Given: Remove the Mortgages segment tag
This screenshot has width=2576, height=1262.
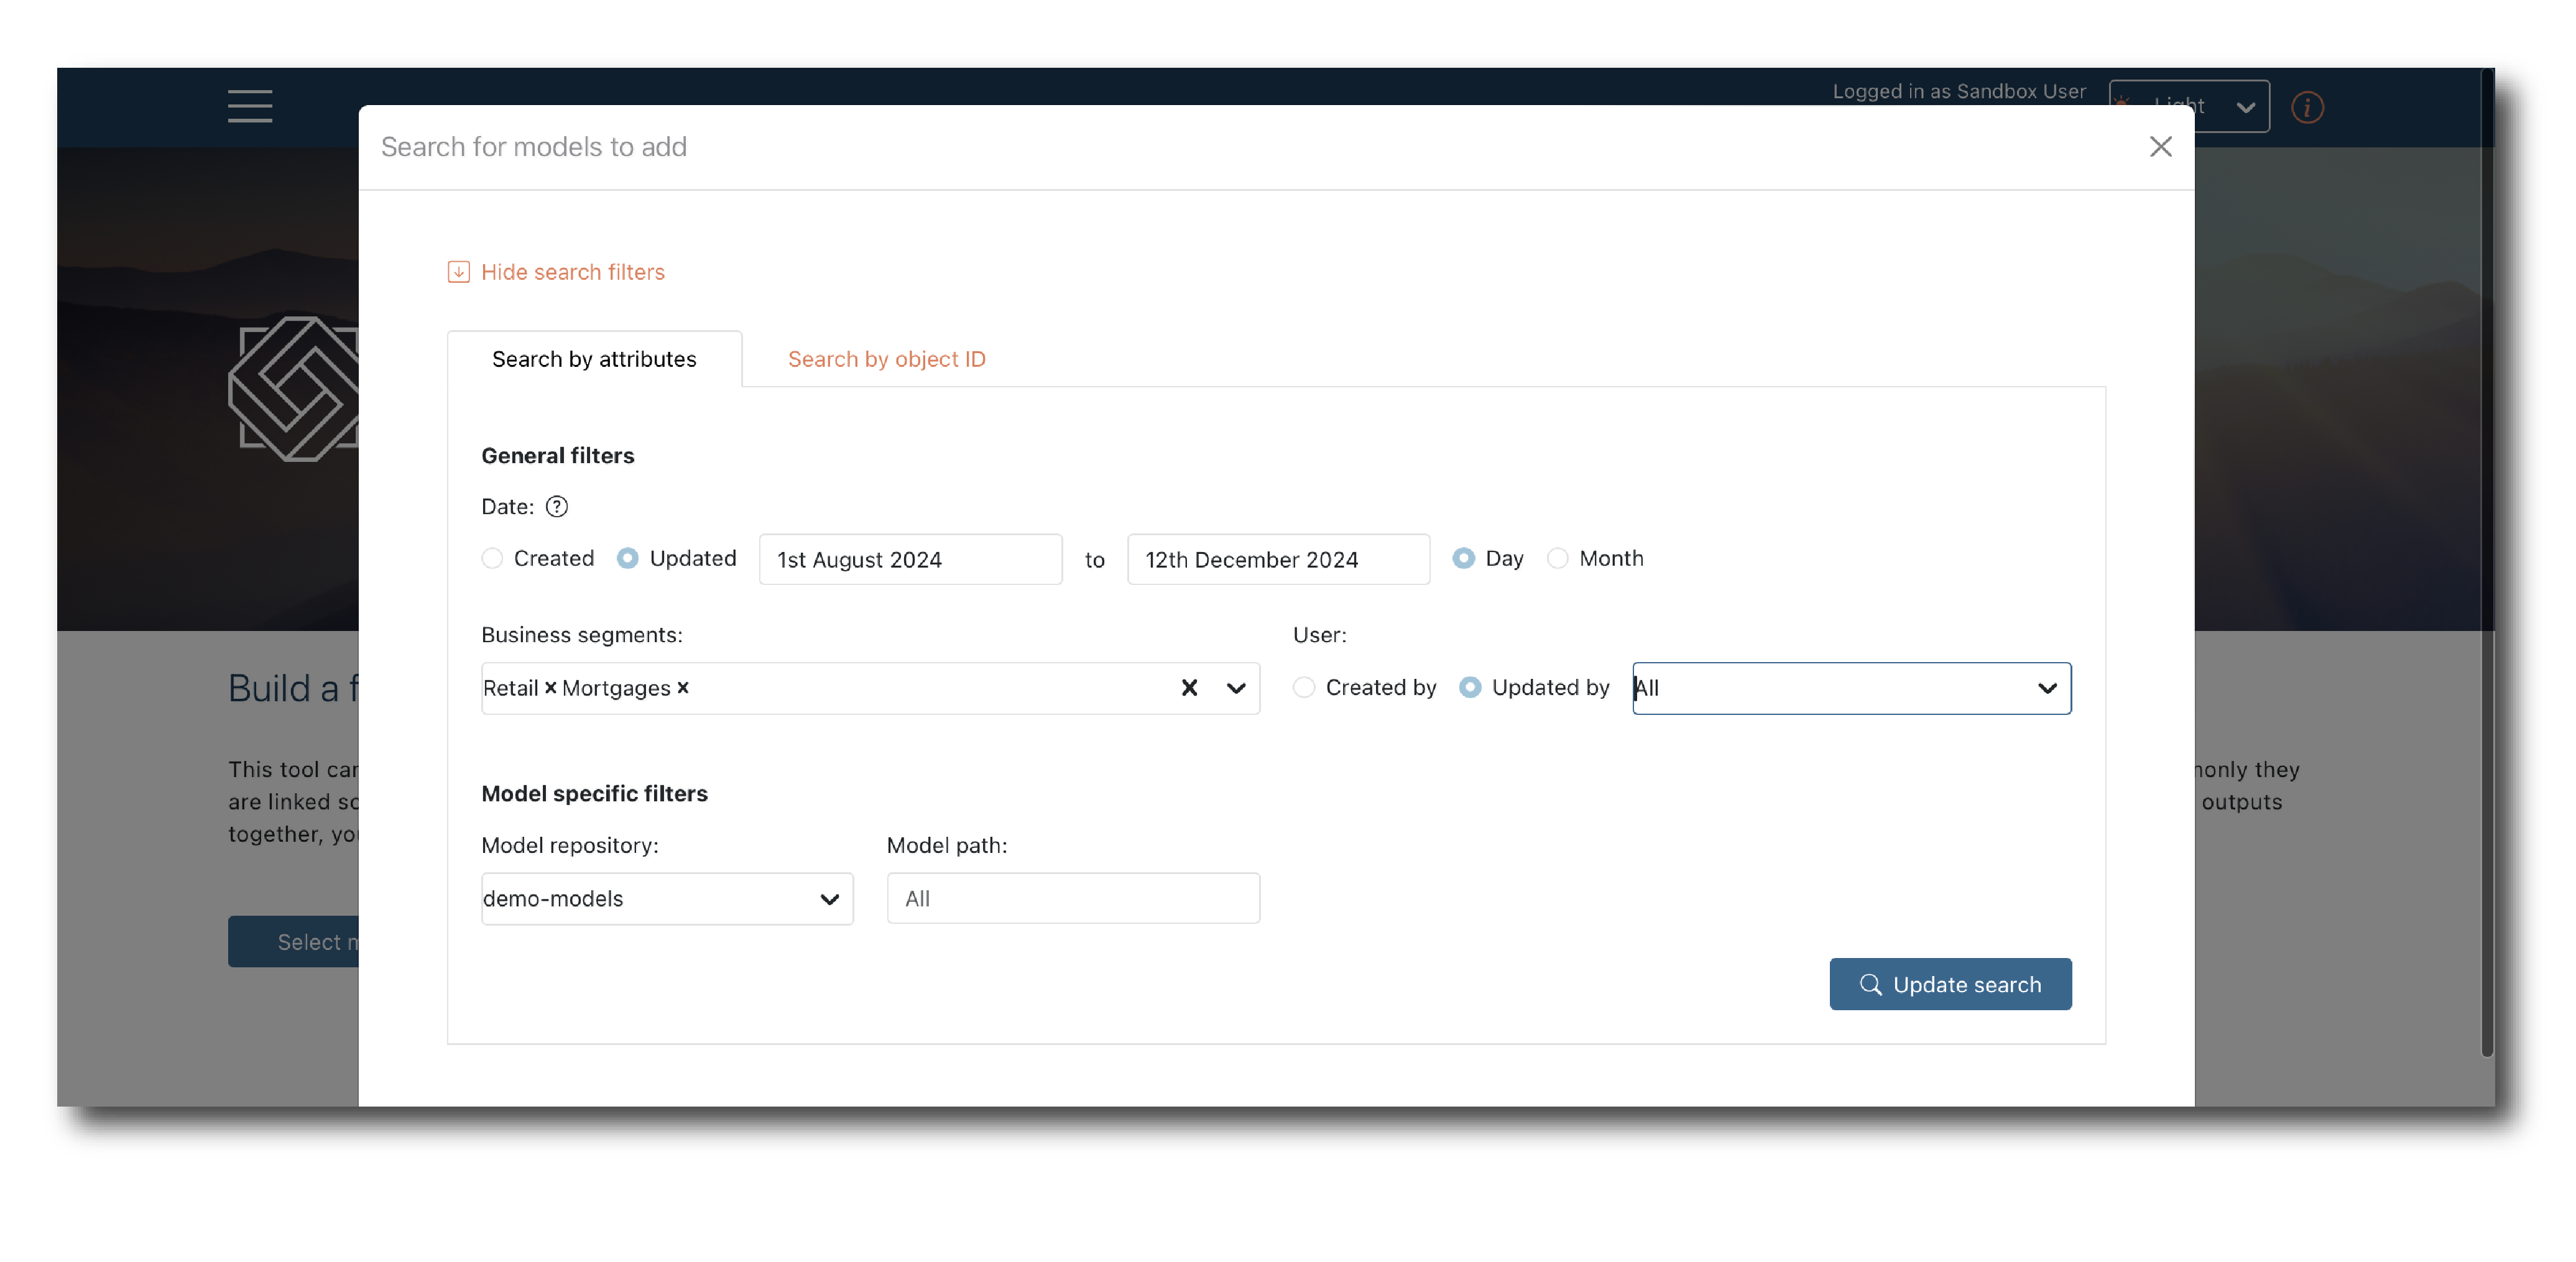Looking at the screenshot, I should click(683, 687).
